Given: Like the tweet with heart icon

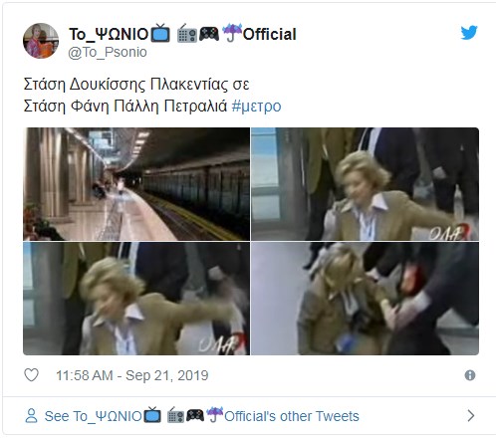Looking at the screenshot, I should [32, 375].
